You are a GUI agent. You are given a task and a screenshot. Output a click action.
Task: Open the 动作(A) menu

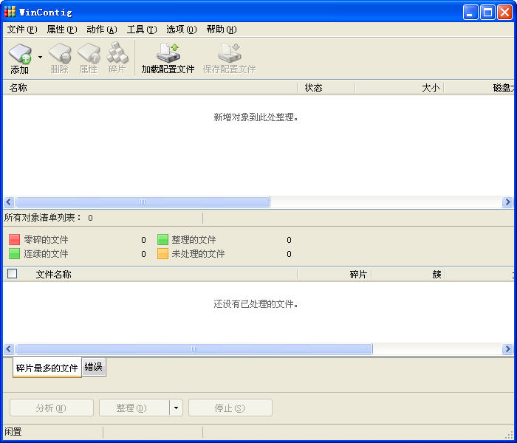[102, 30]
